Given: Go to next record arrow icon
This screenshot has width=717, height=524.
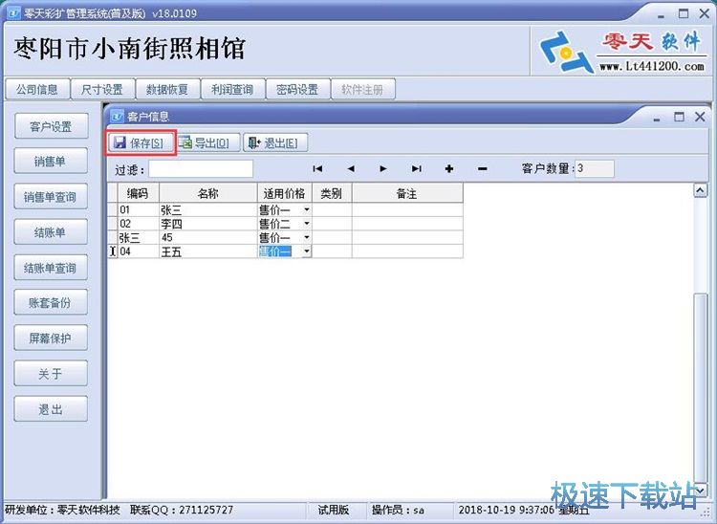Looking at the screenshot, I should pyautogui.click(x=383, y=168).
